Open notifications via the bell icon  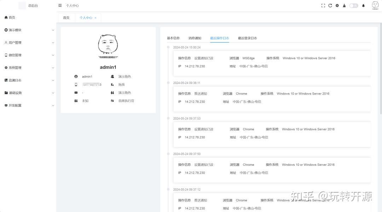point(364,5)
